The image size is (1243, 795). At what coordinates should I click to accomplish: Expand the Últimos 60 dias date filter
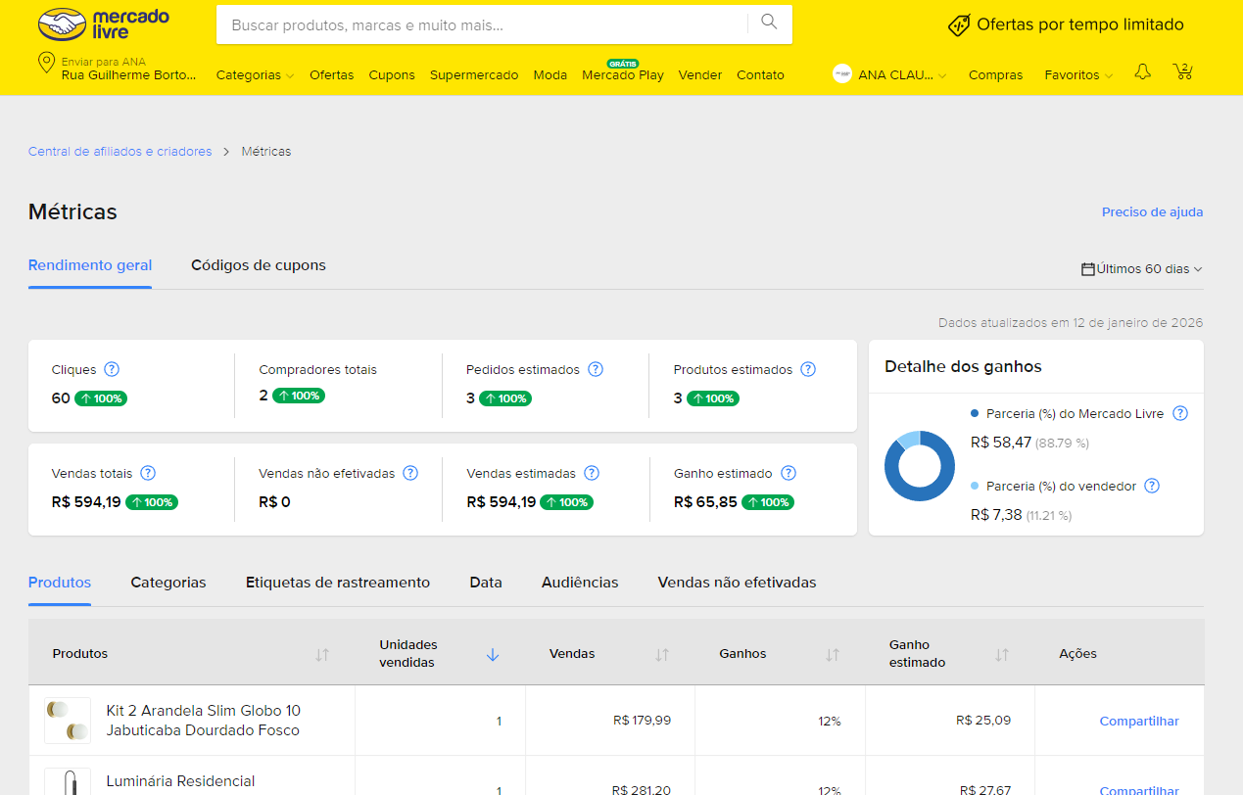[1142, 268]
